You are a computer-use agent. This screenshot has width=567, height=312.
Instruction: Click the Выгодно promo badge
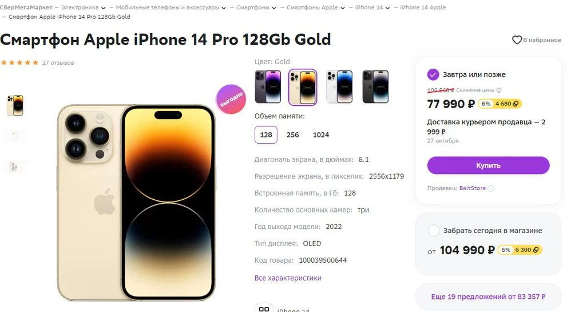coord(231,99)
